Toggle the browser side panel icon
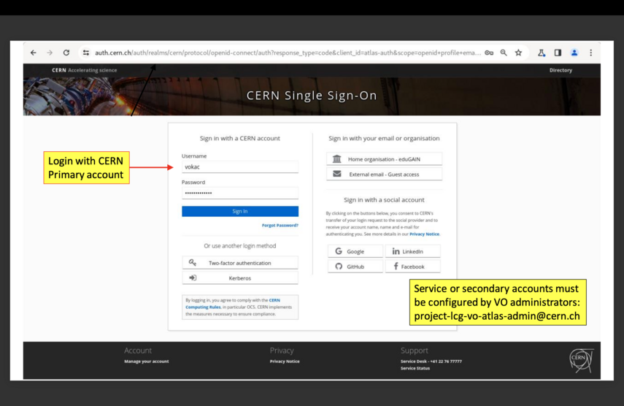624x406 pixels. 558,53
